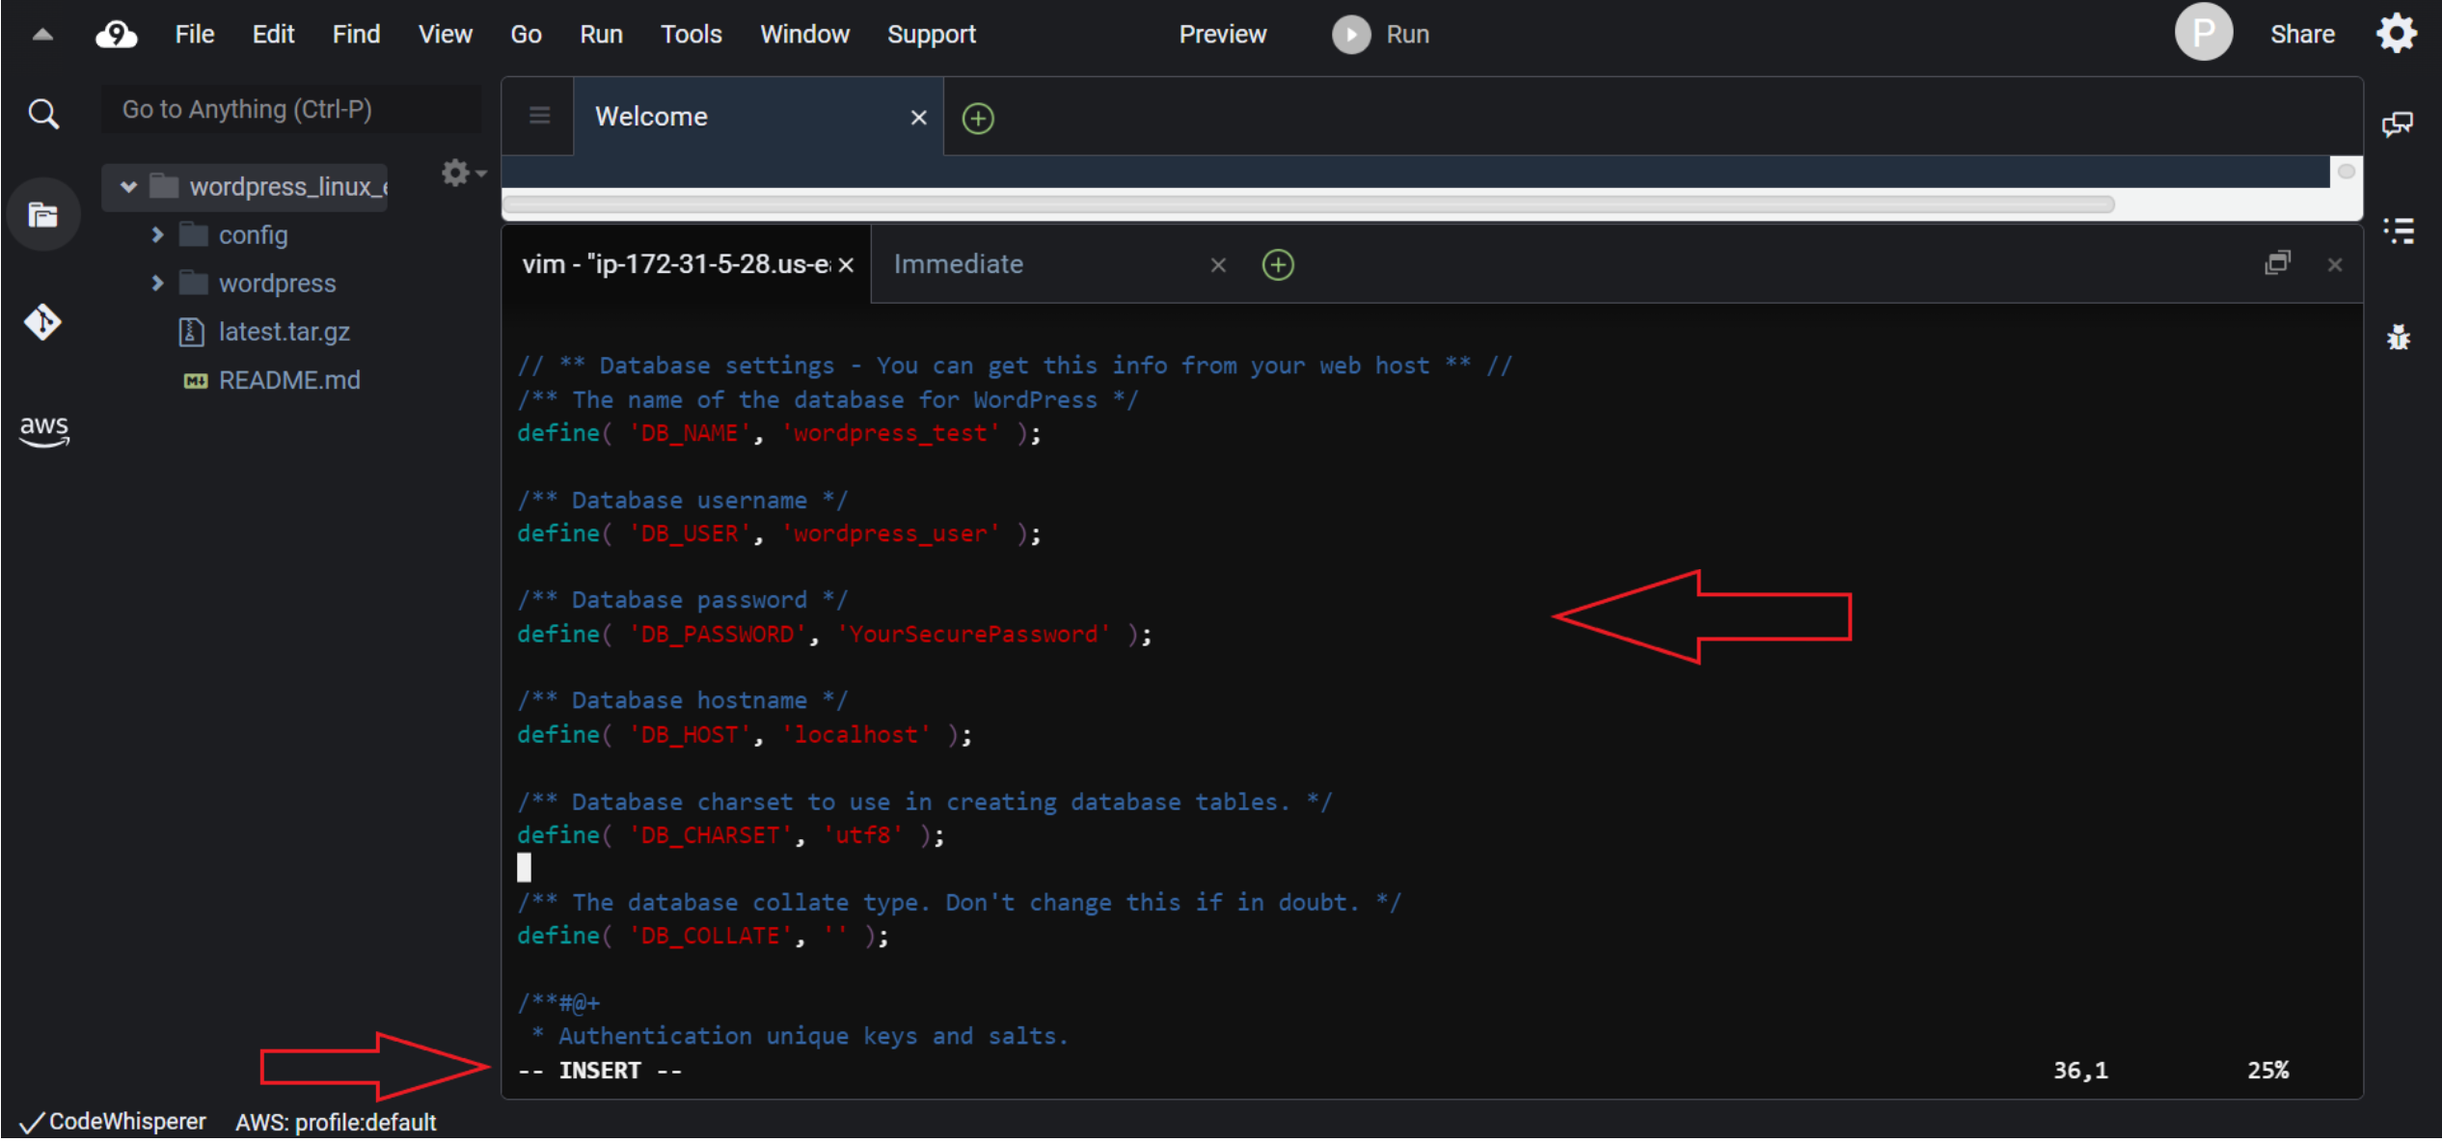
Task: Add a new tab beside Welcome
Action: coord(978,118)
